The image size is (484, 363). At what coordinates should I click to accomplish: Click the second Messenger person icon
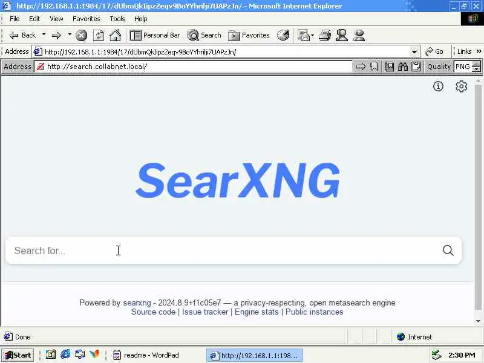(x=359, y=36)
